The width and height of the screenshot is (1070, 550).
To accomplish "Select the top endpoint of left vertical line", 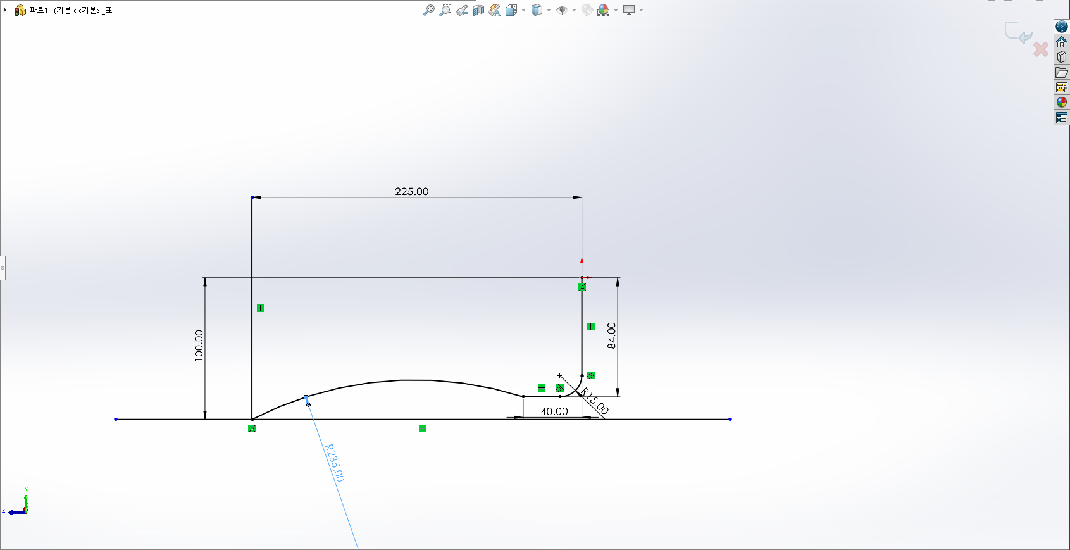I will click(x=252, y=197).
